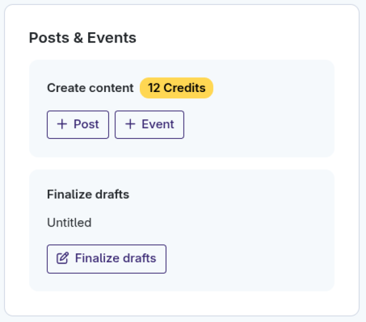The height and width of the screenshot is (322, 366).
Task: Click the plus icon on Post button
Action: pyautogui.click(x=63, y=124)
